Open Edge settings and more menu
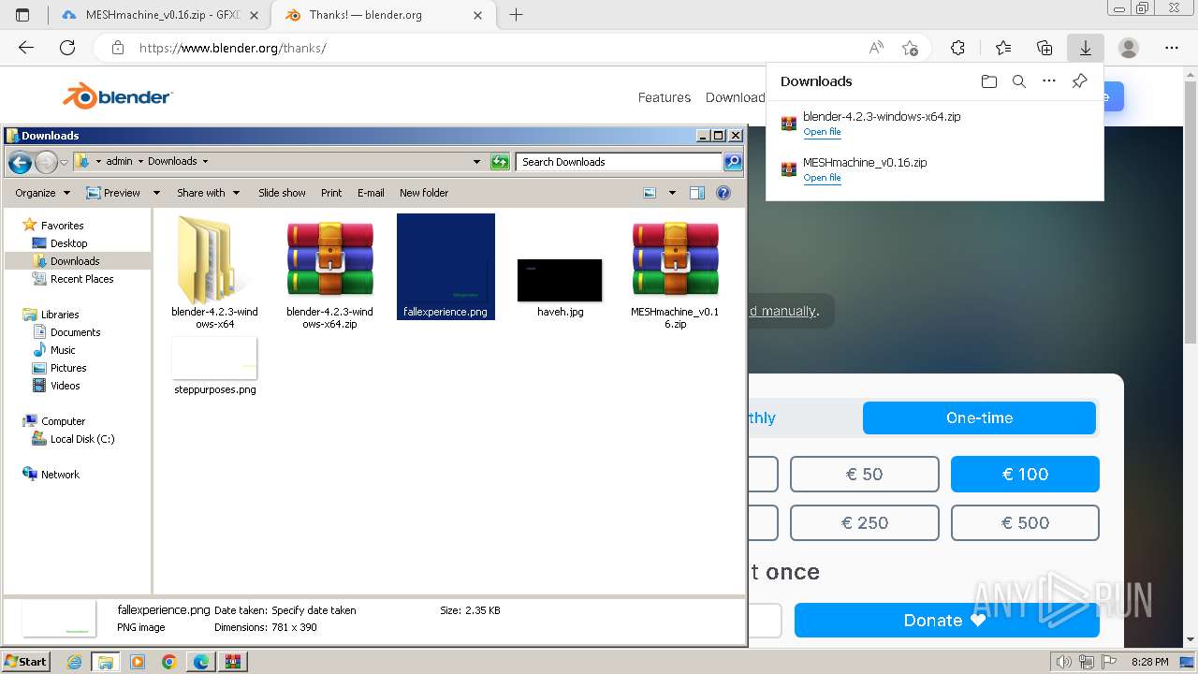Image resolution: width=1198 pixels, height=674 pixels. [x=1172, y=48]
